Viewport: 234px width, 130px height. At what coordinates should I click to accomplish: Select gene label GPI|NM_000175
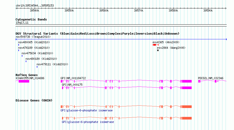72,85
